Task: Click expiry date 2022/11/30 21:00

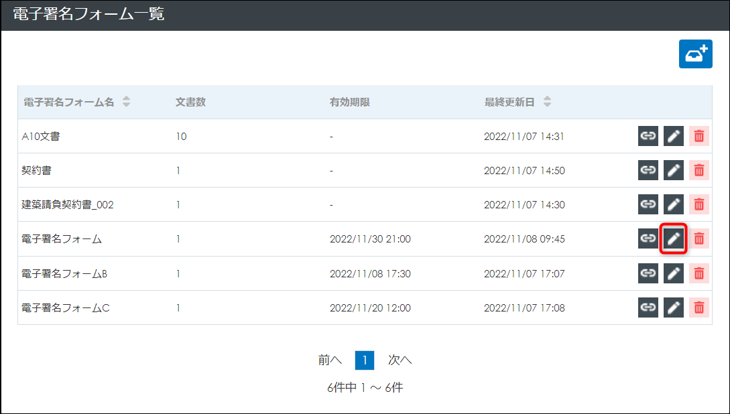Action: [x=370, y=239]
